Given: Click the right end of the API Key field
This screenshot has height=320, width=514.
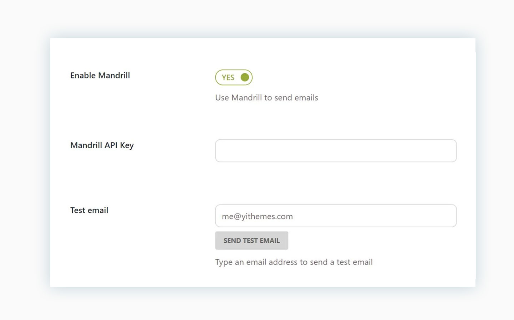Looking at the screenshot, I should 446,151.
